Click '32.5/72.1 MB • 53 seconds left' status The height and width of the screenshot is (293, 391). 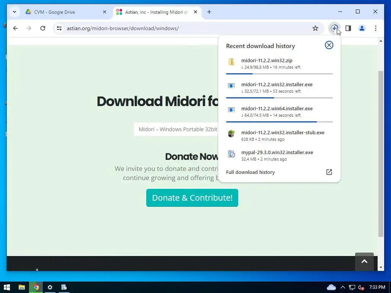pos(271,91)
